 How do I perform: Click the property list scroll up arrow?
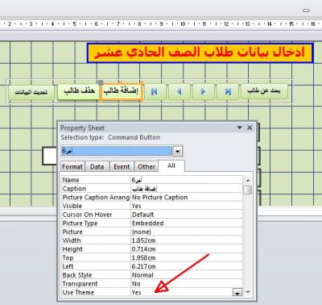coord(248,180)
